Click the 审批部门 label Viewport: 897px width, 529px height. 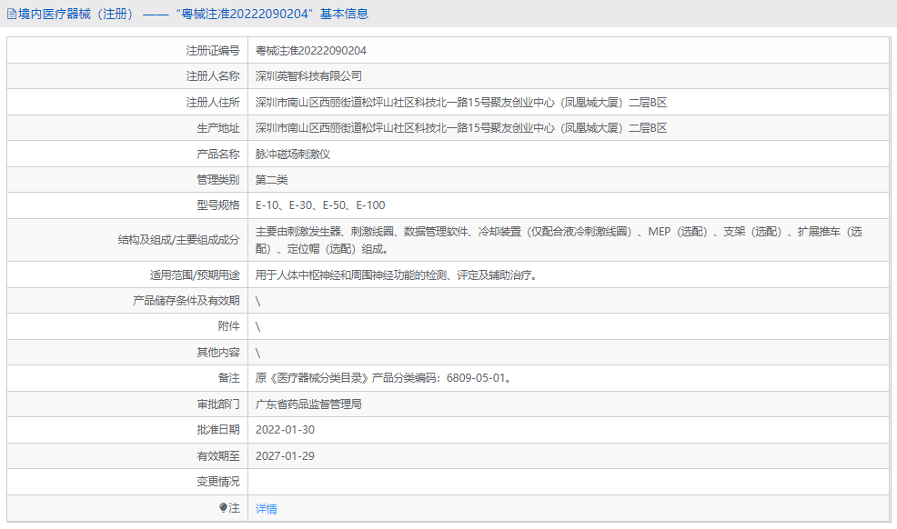coord(218,404)
